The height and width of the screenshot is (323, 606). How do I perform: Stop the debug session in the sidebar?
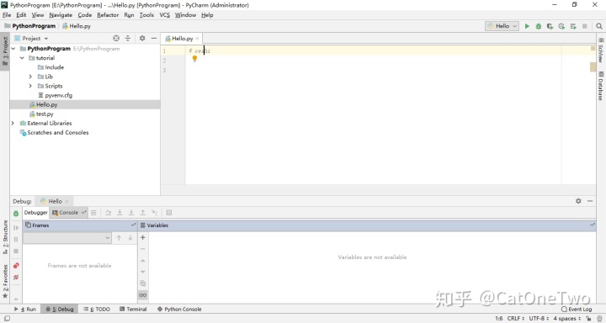(16, 252)
